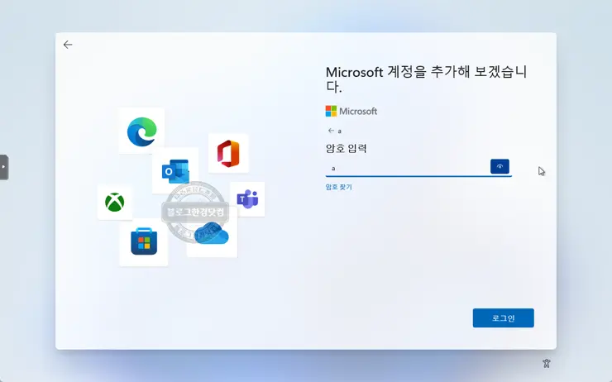The image size is (612, 382).
Task: Open the accessibility icon at bottom right
Action: coord(547,363)
